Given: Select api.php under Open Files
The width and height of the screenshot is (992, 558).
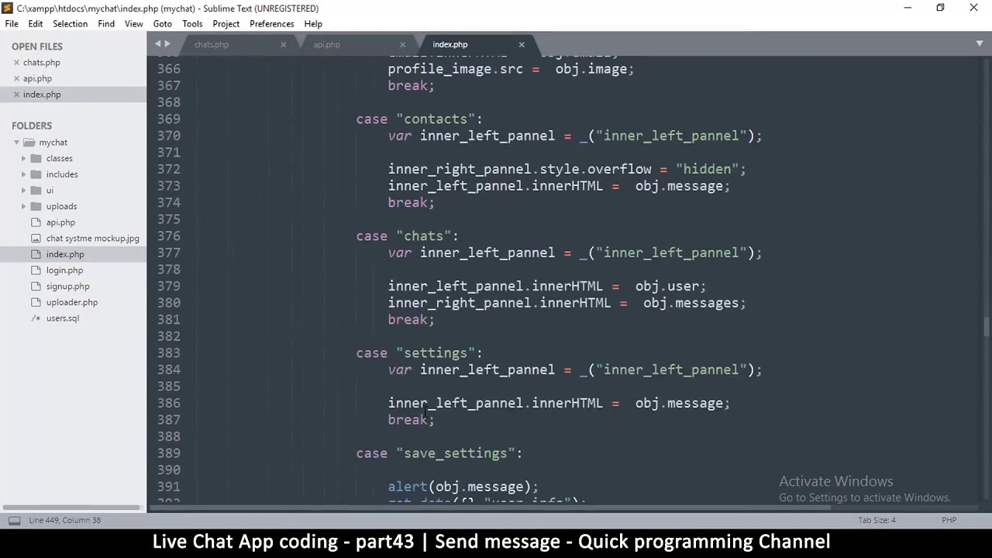Looking at the screenshot, I should (37, 78).
